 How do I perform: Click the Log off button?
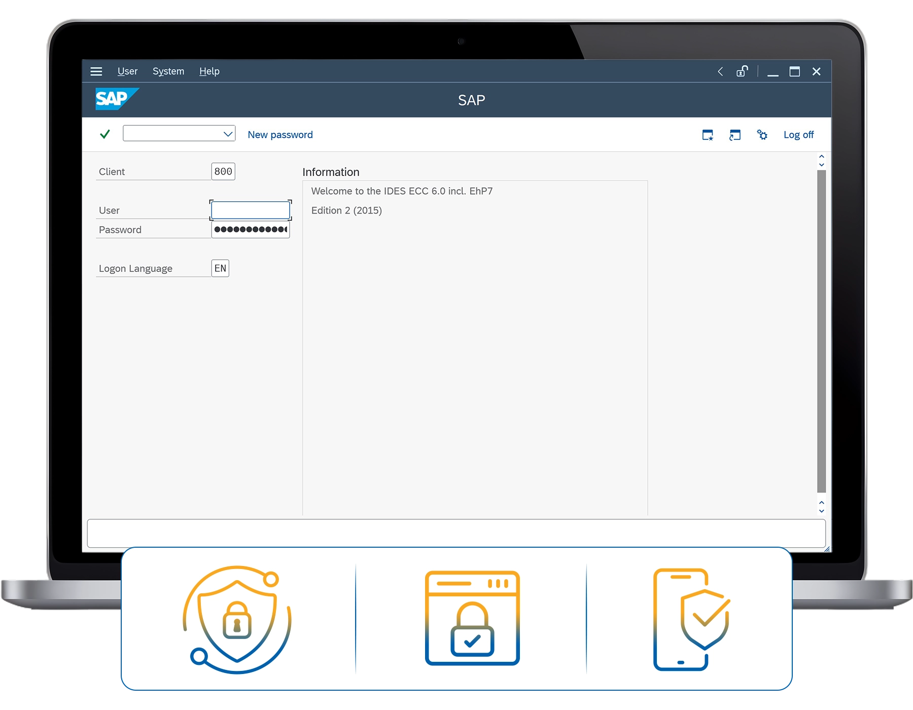(x=798, y=135)
